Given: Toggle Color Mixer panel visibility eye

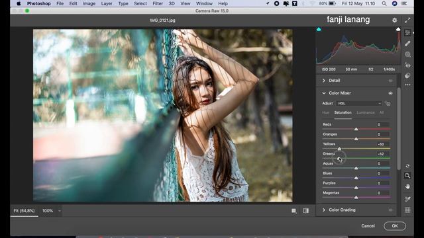Looking at the screenshot, I should pos(390,93).
